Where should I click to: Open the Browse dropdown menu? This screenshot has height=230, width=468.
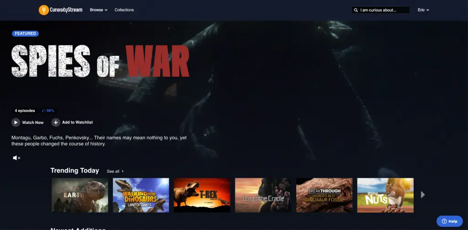click(x=99, y=10)
